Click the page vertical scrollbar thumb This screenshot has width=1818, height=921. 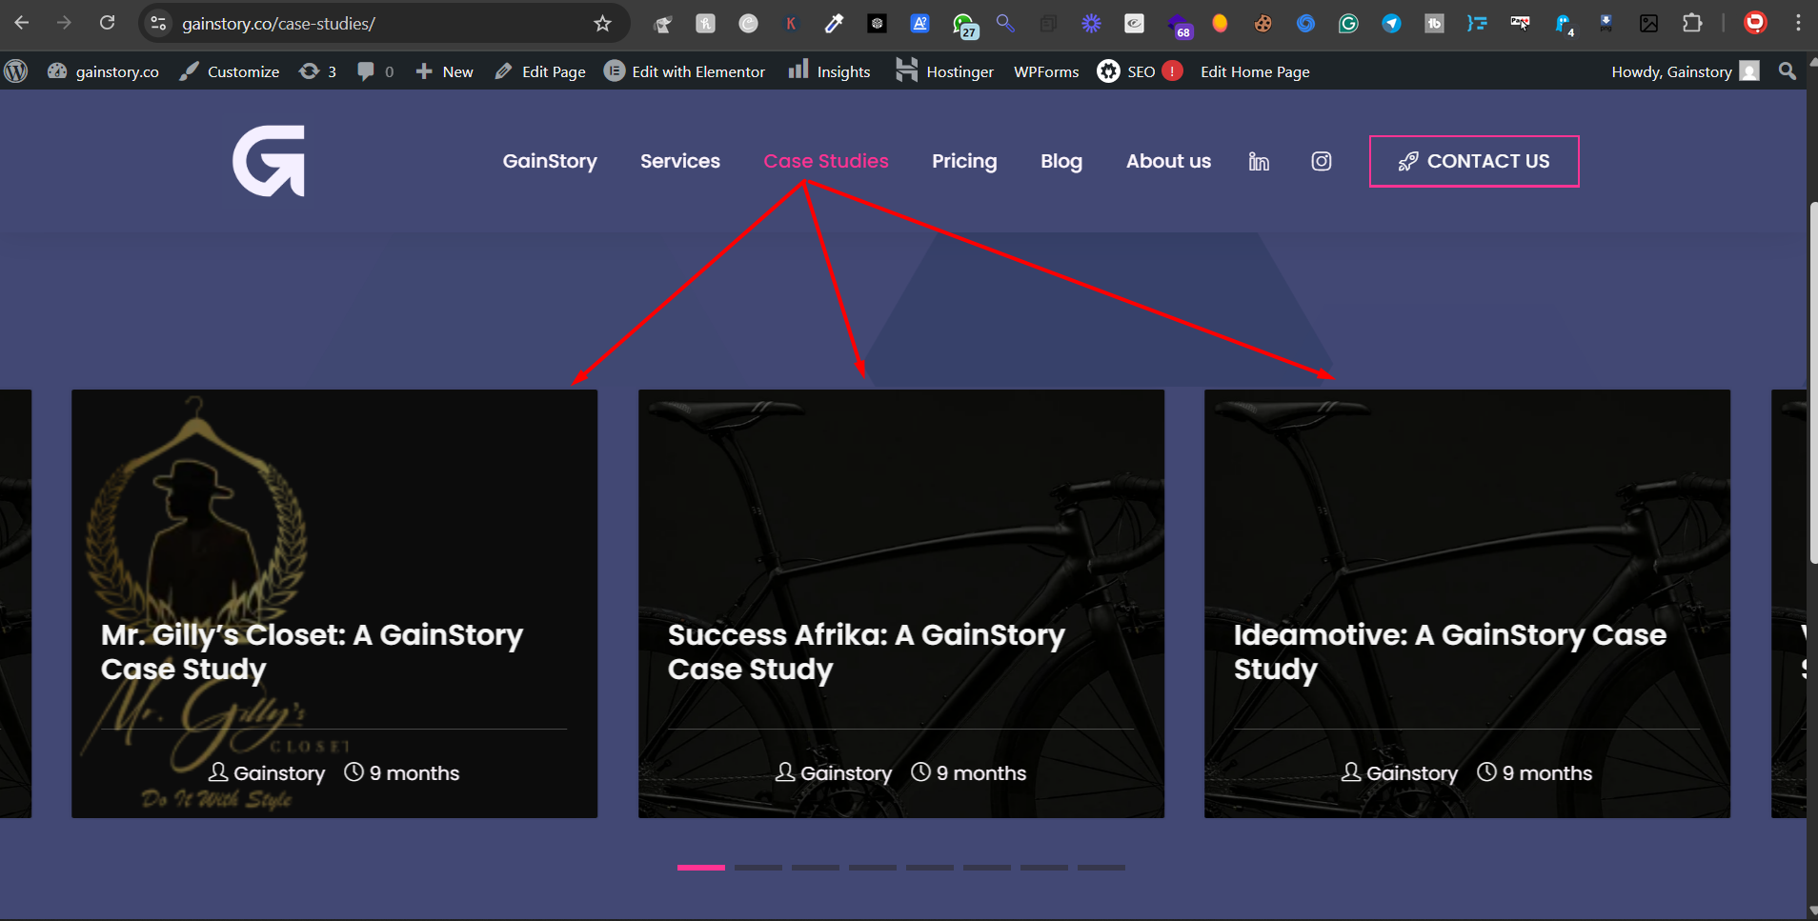pos(1812,383)
